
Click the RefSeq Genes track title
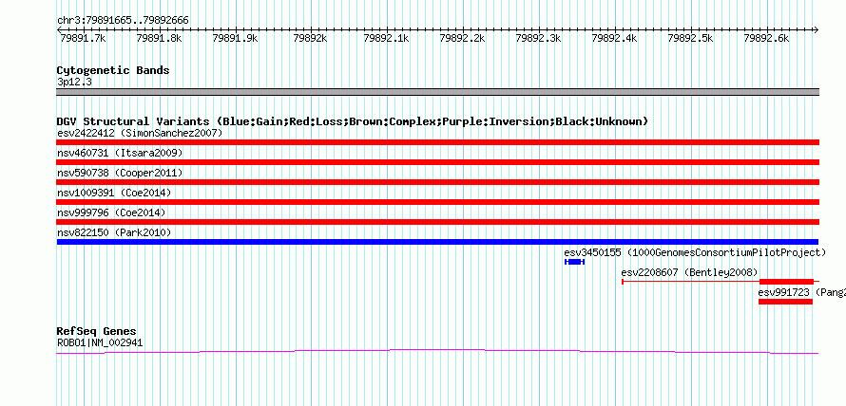tap(97, 331)
